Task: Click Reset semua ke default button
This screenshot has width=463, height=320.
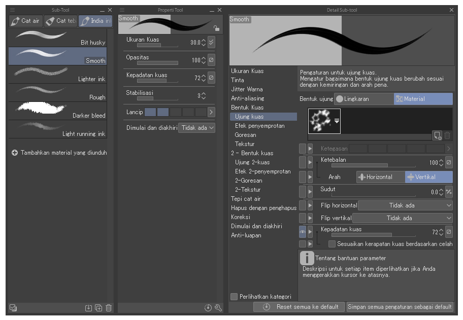Action: point(300,307)
